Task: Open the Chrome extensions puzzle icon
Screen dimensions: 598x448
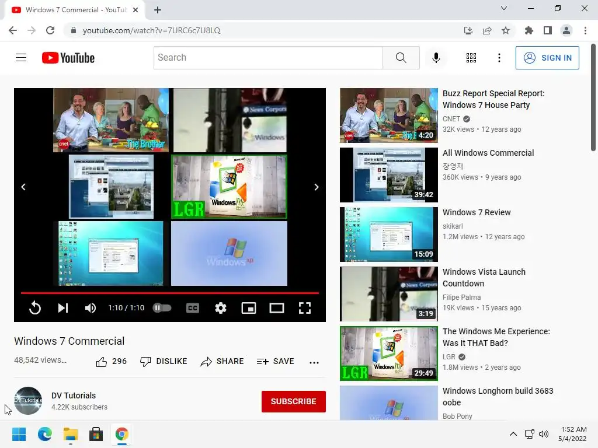Action: [529, 30]
